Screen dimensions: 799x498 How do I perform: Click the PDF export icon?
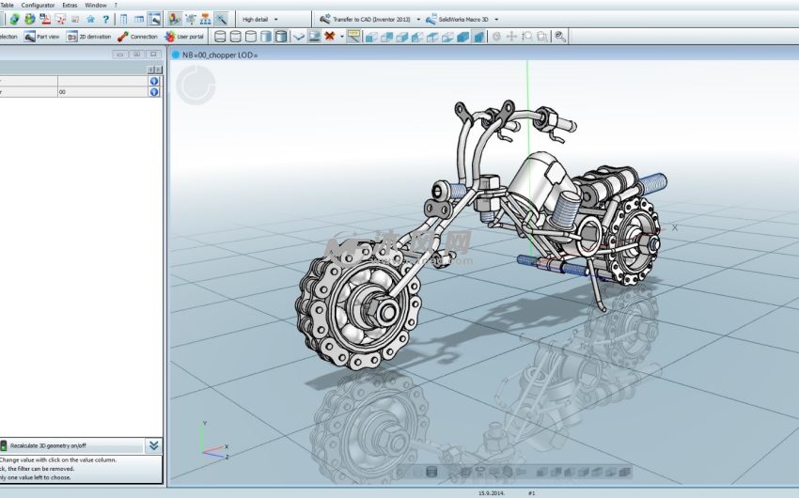point(45,19)
